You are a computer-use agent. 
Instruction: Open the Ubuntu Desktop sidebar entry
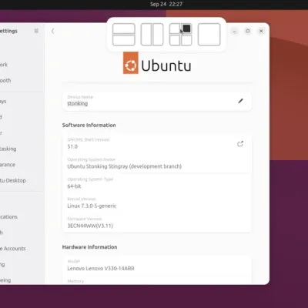coord(22,180)
